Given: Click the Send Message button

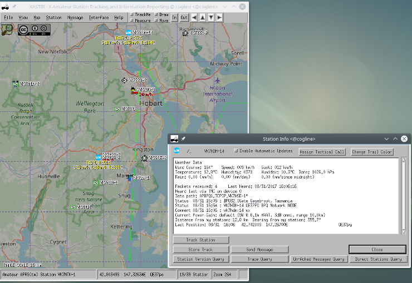Looking at the screenshot, I should (x=259, y=250).
